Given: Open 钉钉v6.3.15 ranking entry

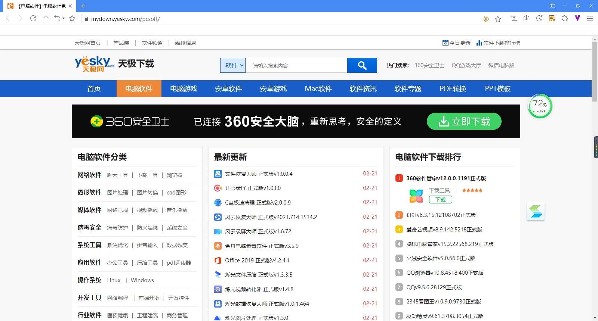Looking at the screenshot, I should (x=441, y=215).
